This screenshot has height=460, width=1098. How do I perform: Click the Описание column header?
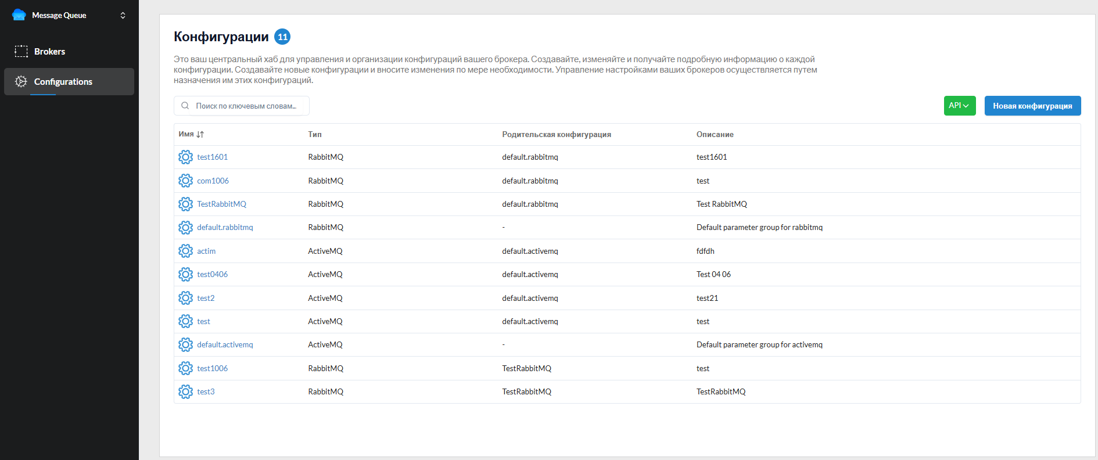coord(715,134)
